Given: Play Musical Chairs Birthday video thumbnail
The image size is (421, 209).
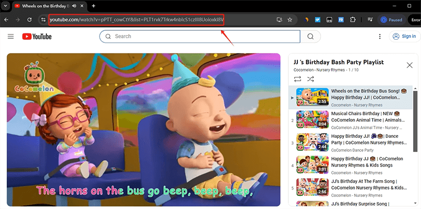Looking at the screenshot, I should [x=313, y=119].
